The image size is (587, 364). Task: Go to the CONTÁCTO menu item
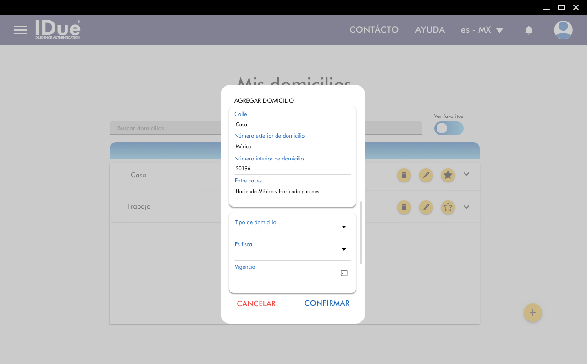tap(374, 30)
